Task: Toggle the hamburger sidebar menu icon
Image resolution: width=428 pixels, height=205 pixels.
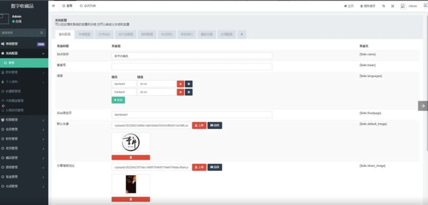Action: click(53, 6)
